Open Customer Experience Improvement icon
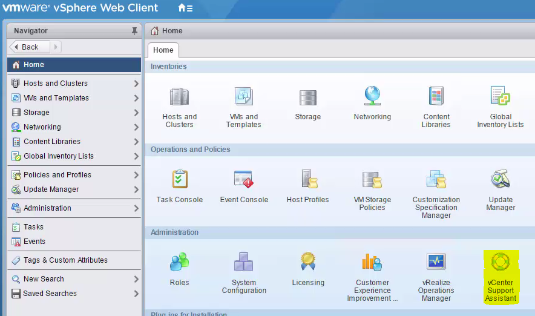 [372, 262]
